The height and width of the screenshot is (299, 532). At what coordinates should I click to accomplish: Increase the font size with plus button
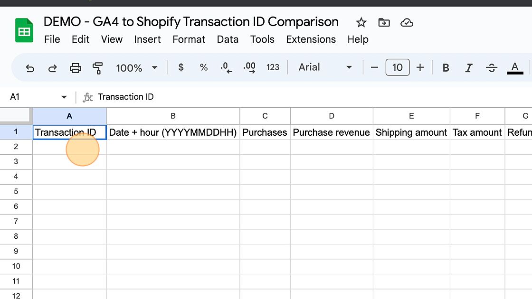420,67
